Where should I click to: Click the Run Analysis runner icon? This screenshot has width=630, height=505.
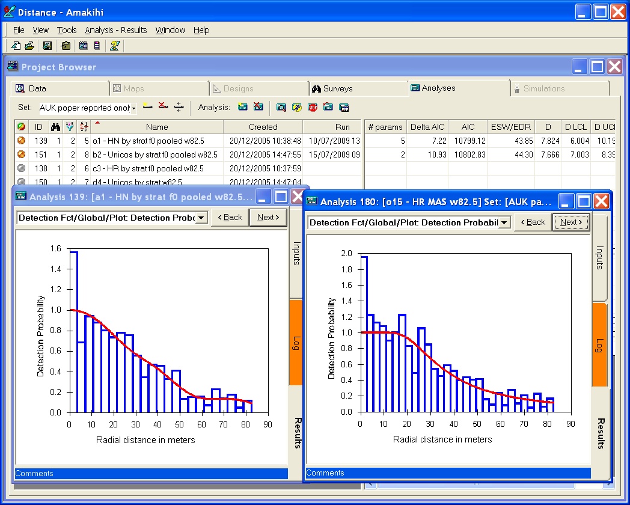pyautogui.click(x=296, y=107)
